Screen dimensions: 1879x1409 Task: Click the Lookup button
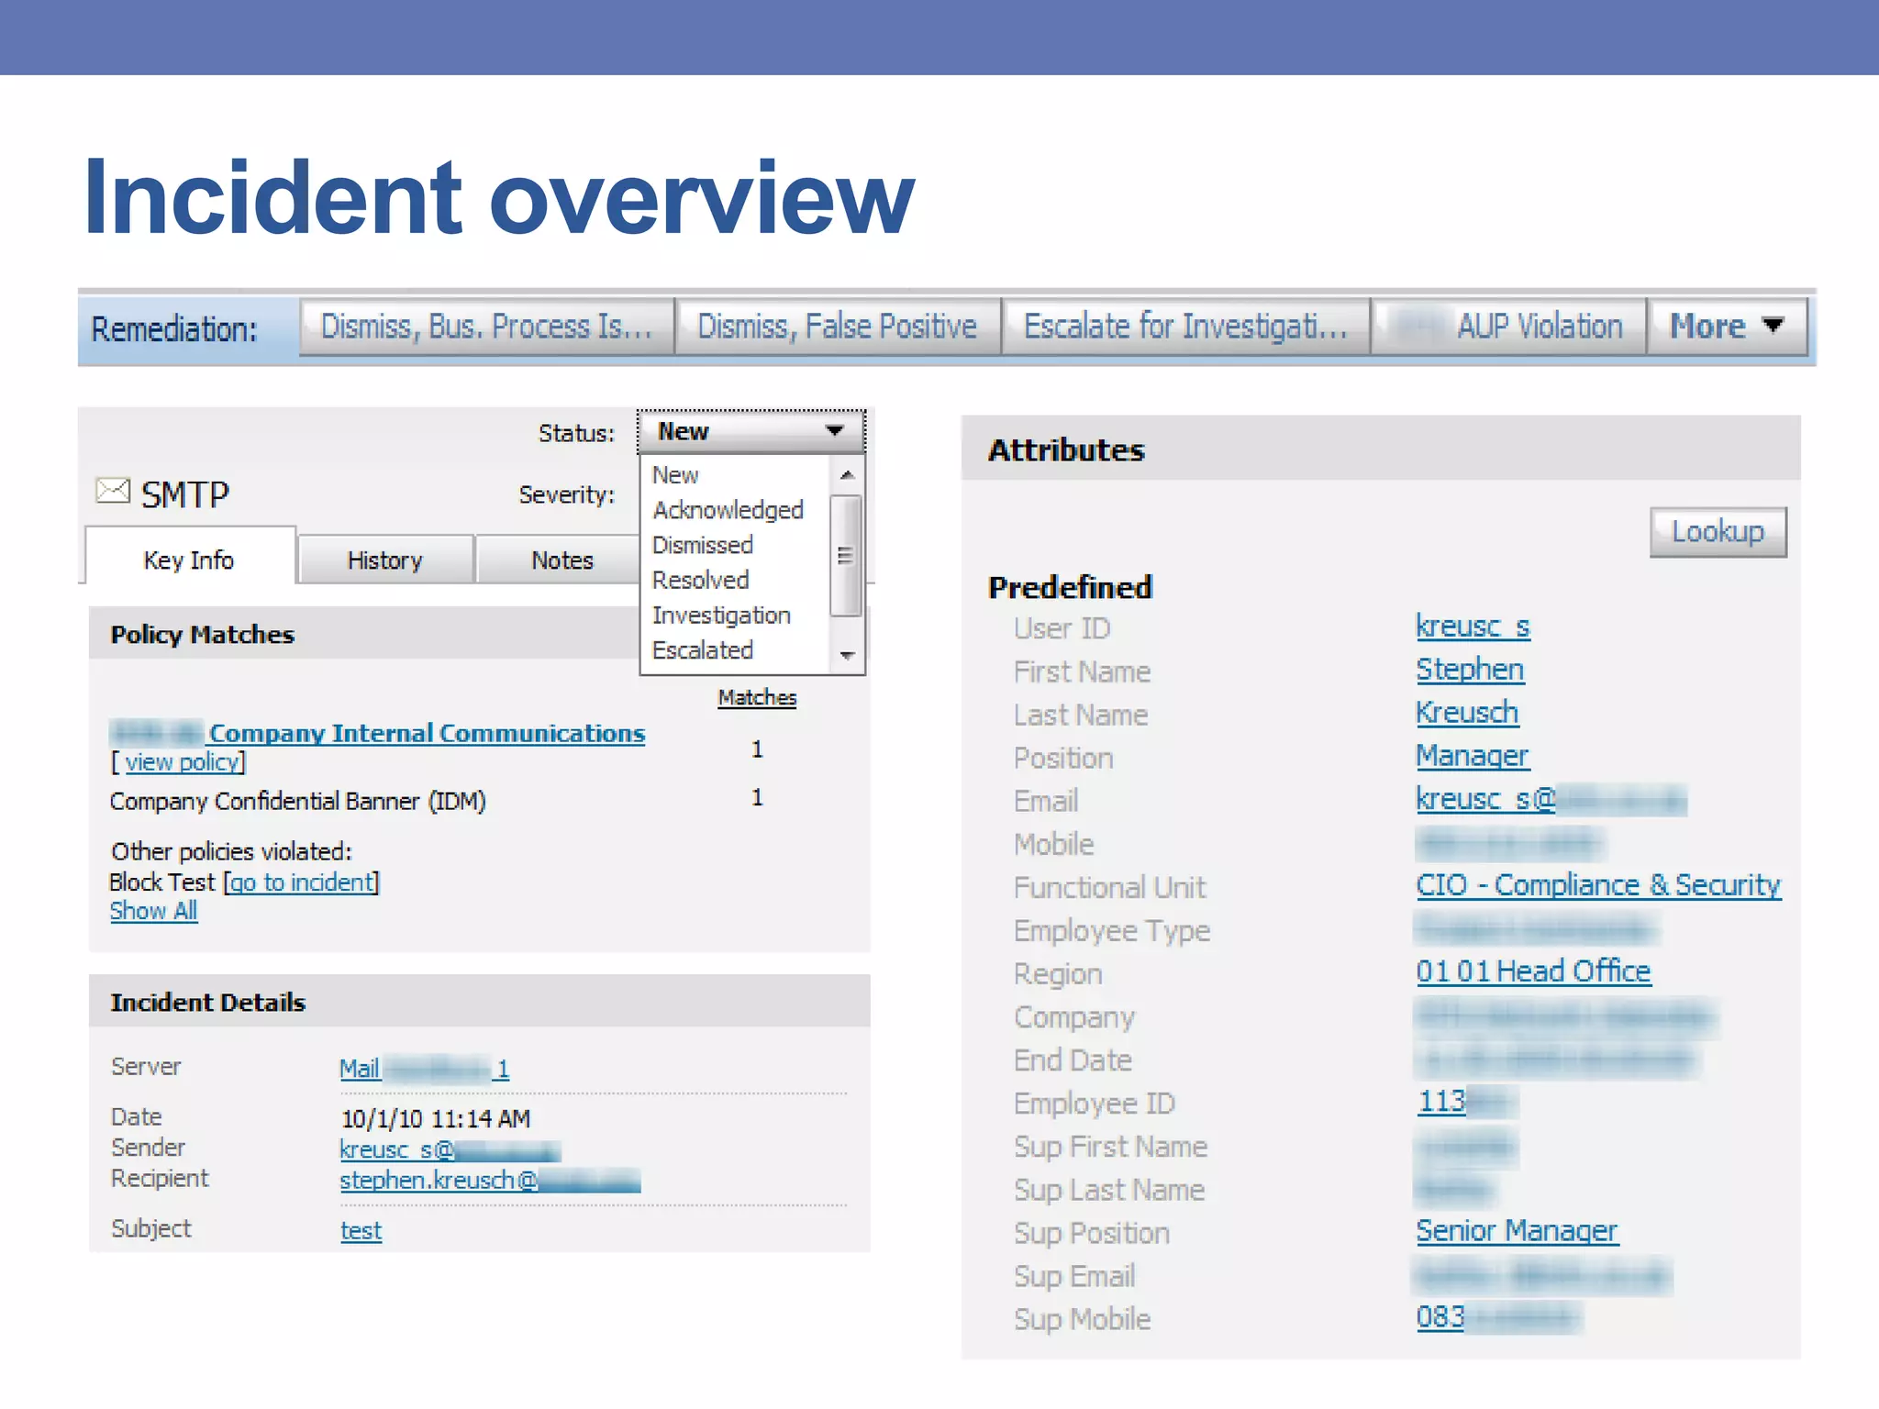pos(1718,532)
